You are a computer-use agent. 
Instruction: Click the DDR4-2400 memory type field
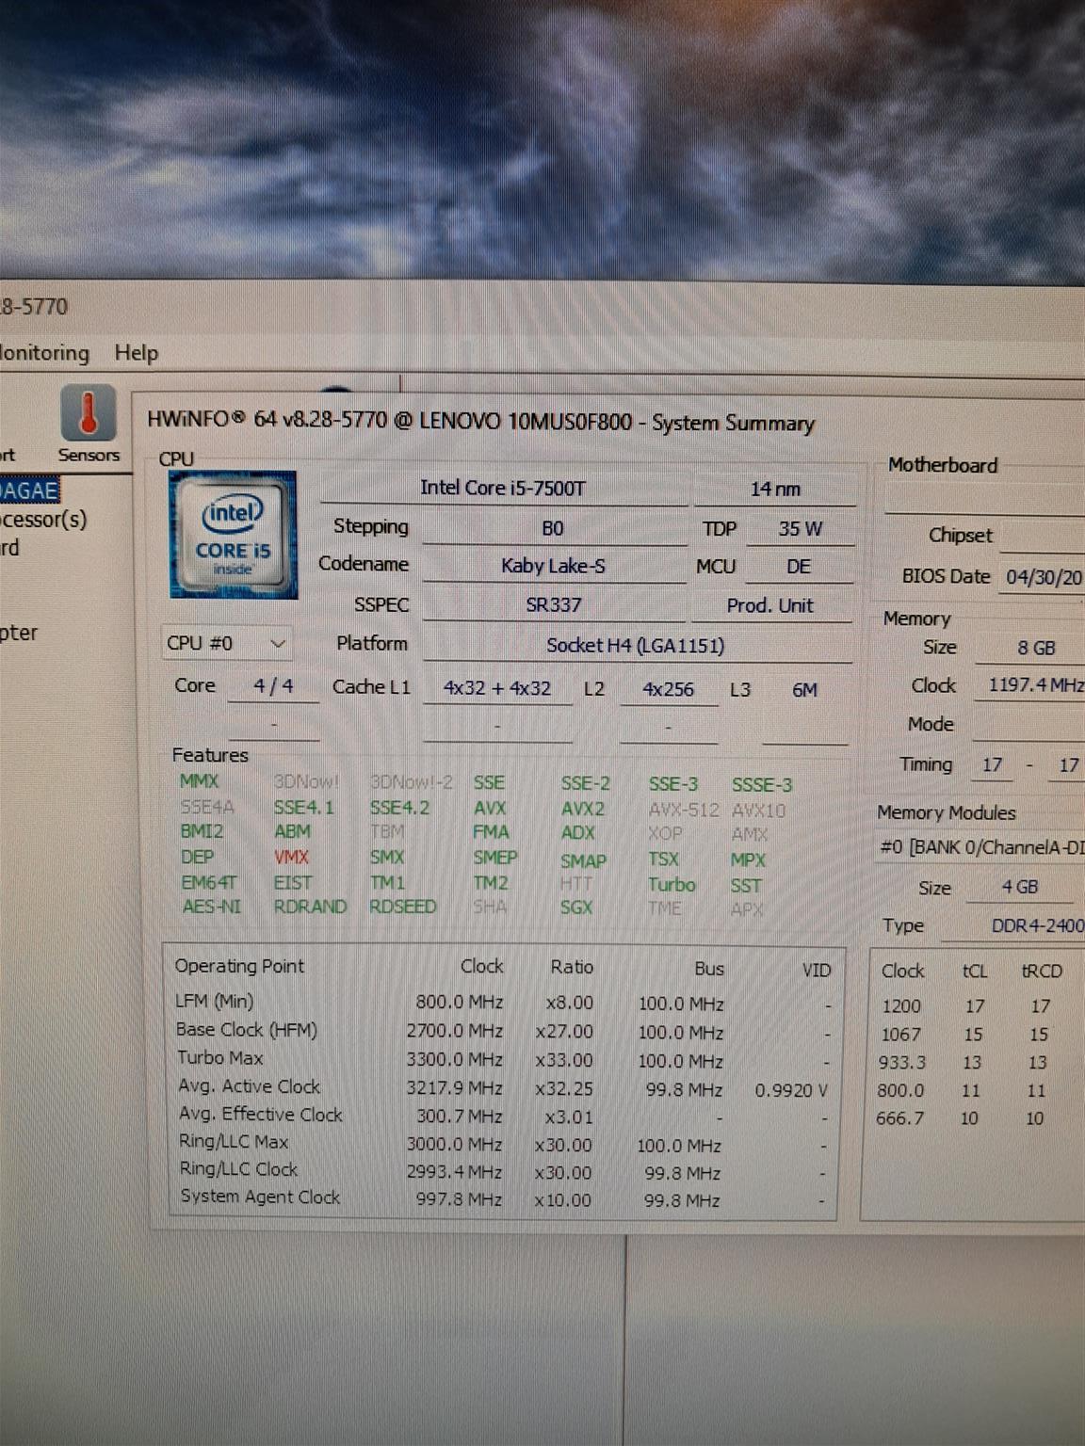(1036, 925)
